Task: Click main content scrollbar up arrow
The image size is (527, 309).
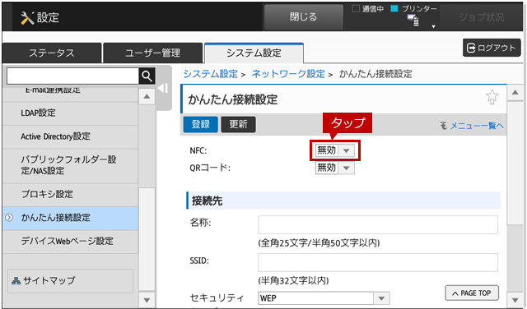Action: point(515,92)
